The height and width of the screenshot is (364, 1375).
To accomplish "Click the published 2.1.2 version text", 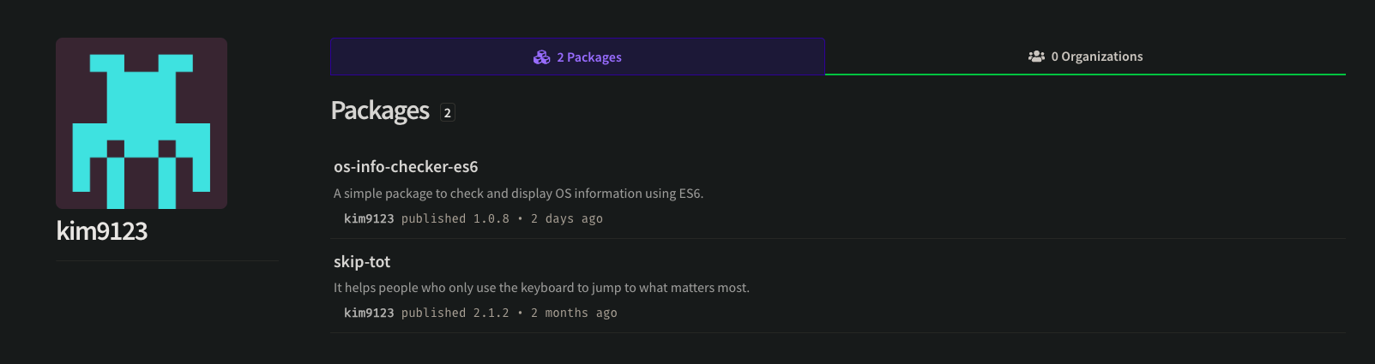I will (x=455, y=313).
